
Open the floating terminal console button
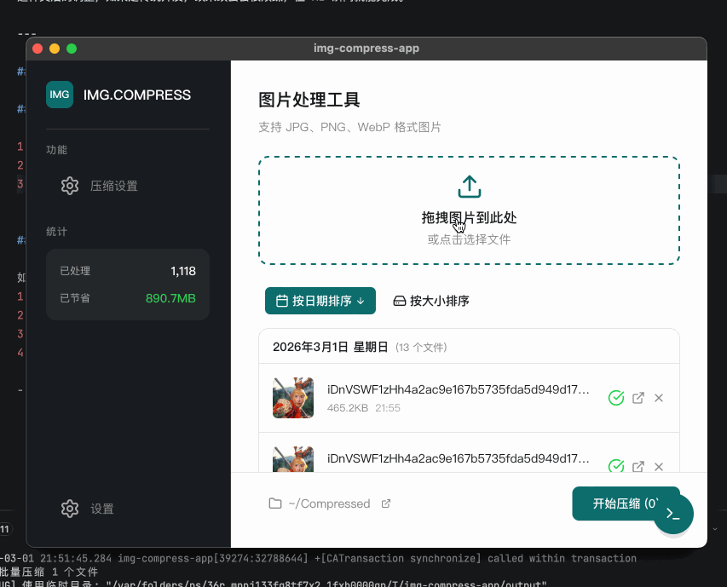pos(673,514)
